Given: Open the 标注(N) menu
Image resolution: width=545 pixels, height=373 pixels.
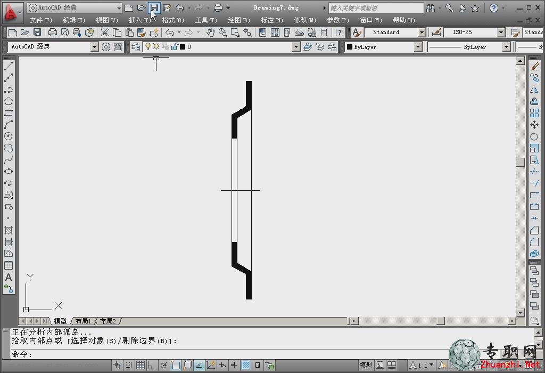Looking at the screenshot, I should tap(272, 20).
